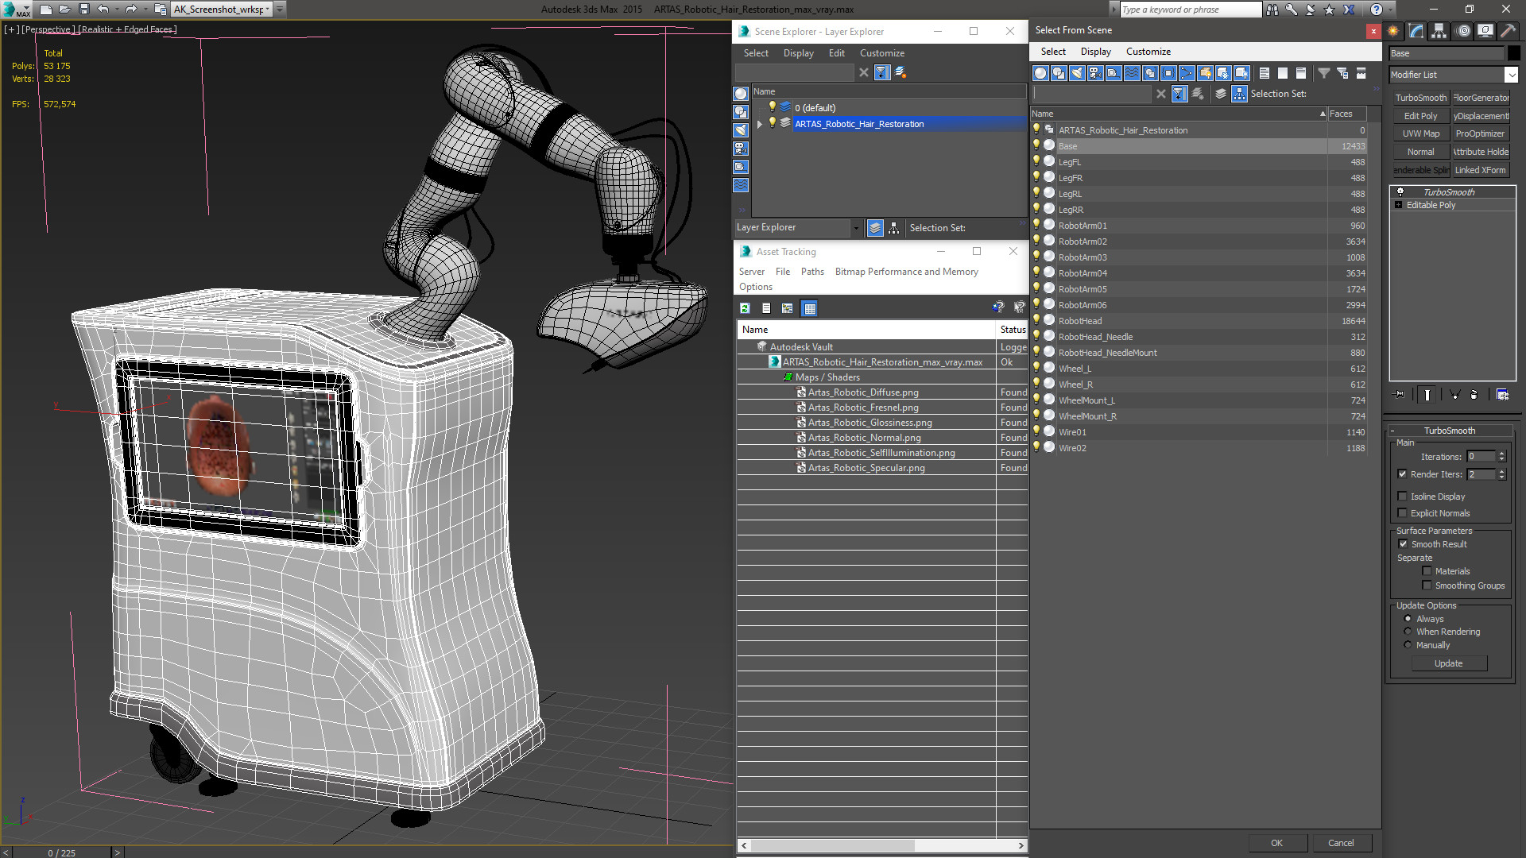Viewport: 1526px width, 858px height.
Task: Enable the Explicit Normals checkbox
Action: click(1402, 513)
